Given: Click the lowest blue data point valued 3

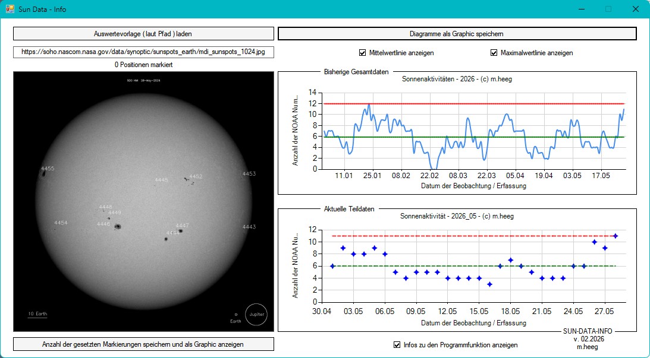Looking at the screenshot, I should (x=489, y=284).
